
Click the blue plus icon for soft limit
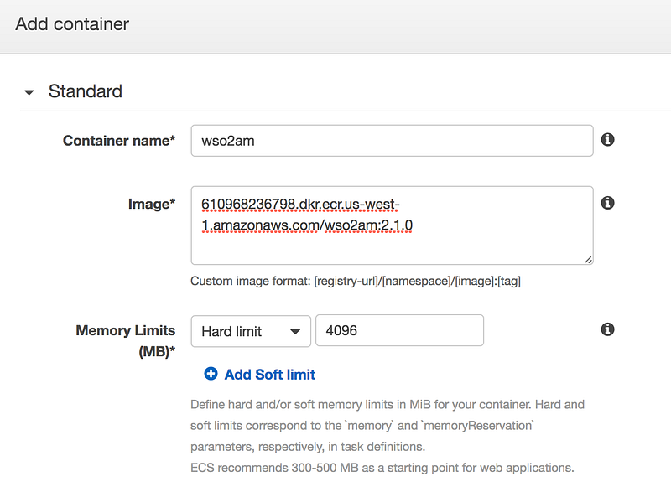[x=211, y=375]
